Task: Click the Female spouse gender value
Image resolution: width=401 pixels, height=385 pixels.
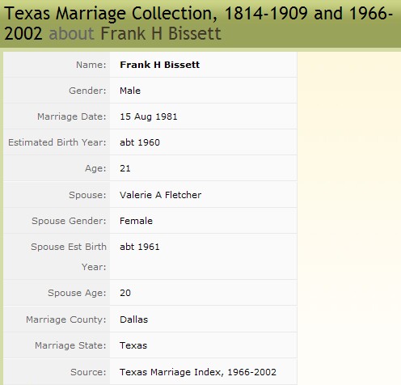Action: pos(136,221)
